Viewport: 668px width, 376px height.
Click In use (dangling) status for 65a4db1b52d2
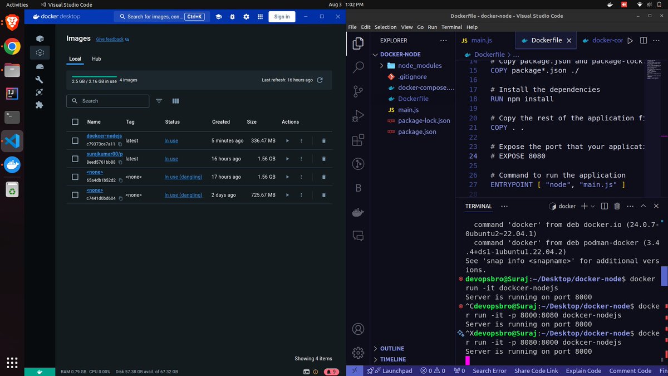click(x=183, y=177)
